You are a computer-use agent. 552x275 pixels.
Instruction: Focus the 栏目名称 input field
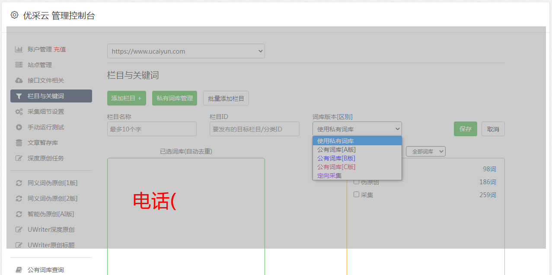[x=152, y=129]
